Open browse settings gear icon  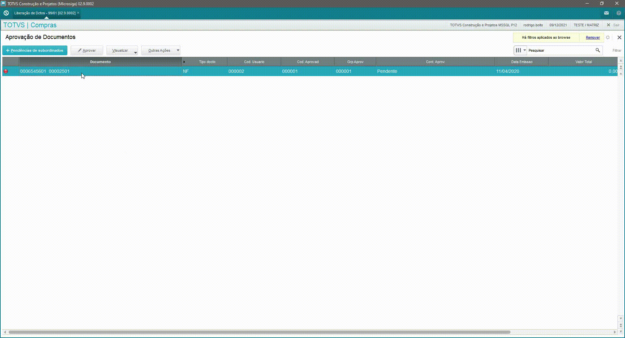[608, 37]
